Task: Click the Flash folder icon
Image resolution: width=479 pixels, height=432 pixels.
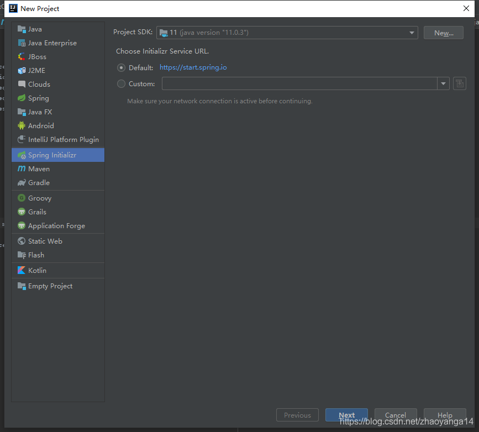Action: tap(22, 255)
